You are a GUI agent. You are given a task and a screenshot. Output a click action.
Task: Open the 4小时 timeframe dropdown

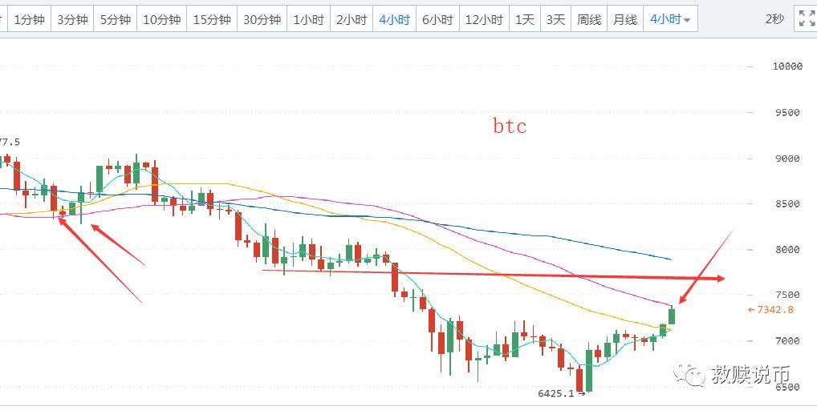click(x=670, y=19)
